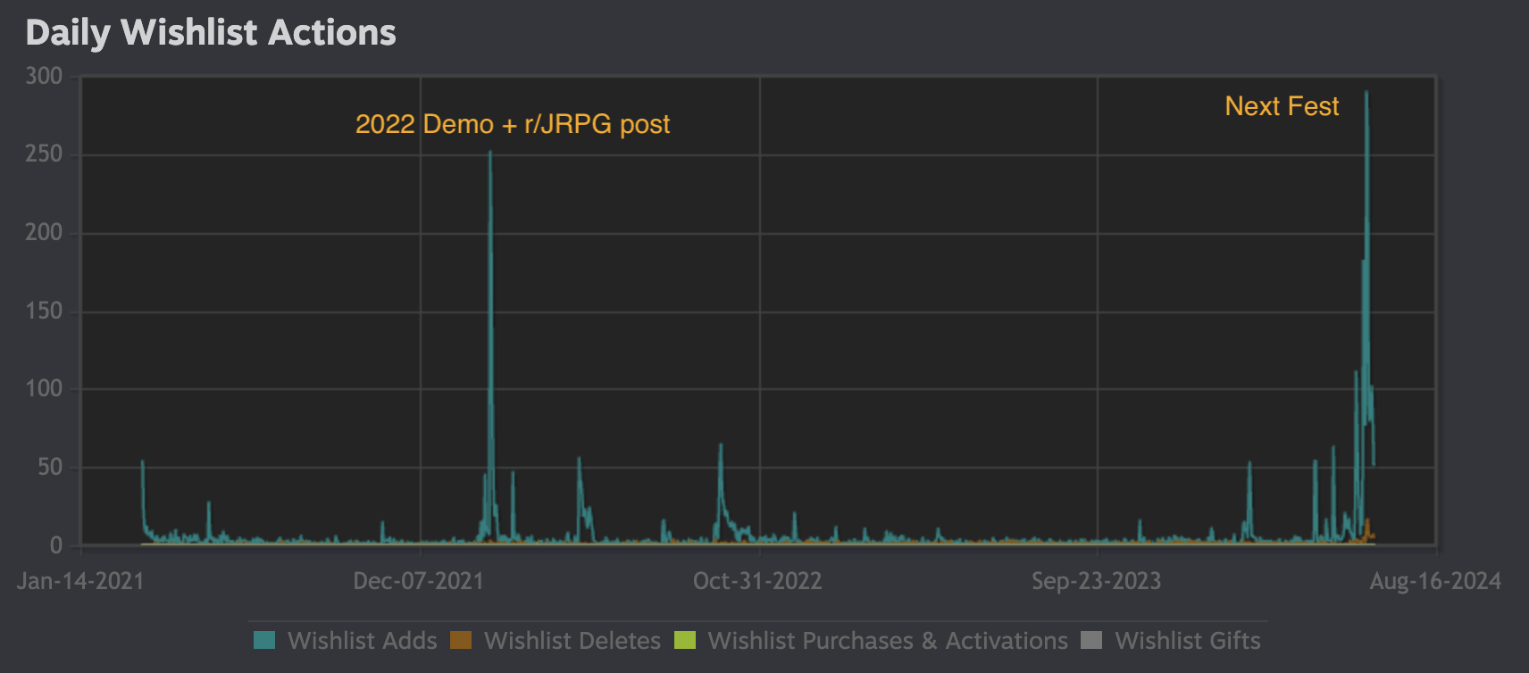Viewport: 1529px width, 673px height.
Task: Click the Wishlist Gifts legend label
Action: (1188, 641)
